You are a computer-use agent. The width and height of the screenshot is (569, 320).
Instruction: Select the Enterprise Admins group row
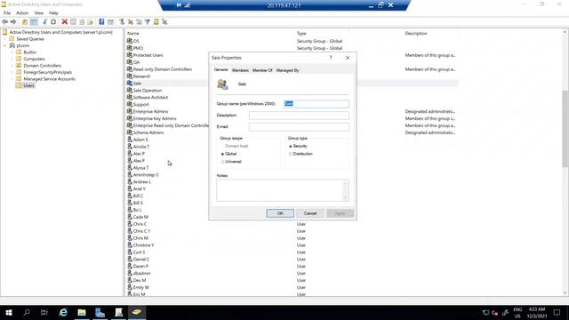[150, 111]
